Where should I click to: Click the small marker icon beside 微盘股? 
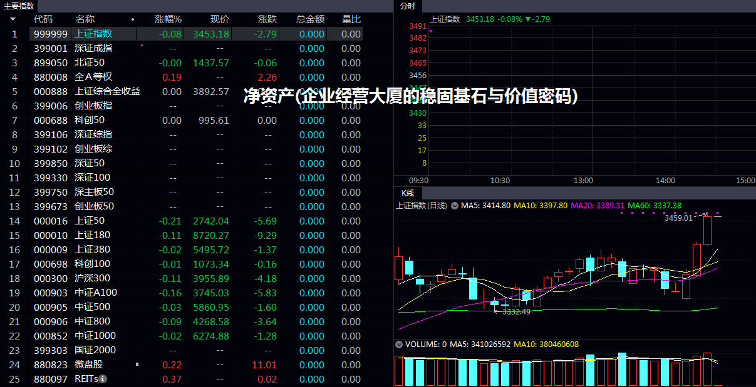(137, 364)
